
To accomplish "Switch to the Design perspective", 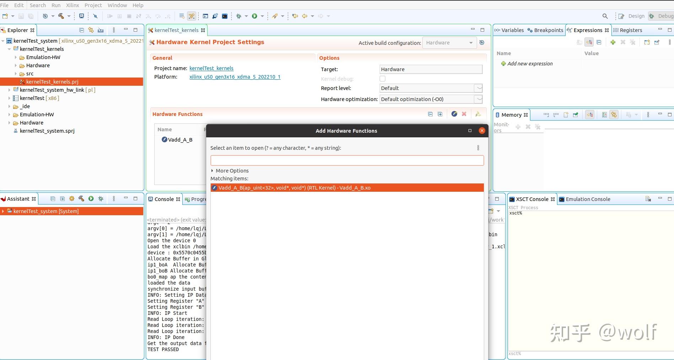I will (x=632, y=16).
